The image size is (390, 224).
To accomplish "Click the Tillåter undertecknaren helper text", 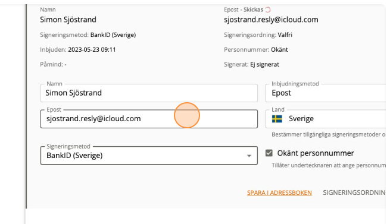I will (329, 165).
